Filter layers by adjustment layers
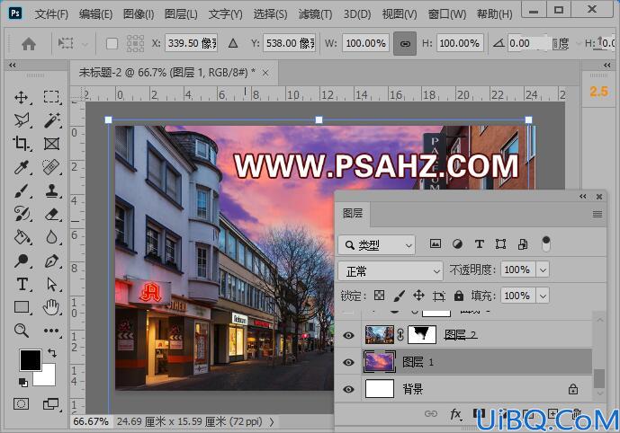This screenshot has height=433, width=620. pos(457,244)
